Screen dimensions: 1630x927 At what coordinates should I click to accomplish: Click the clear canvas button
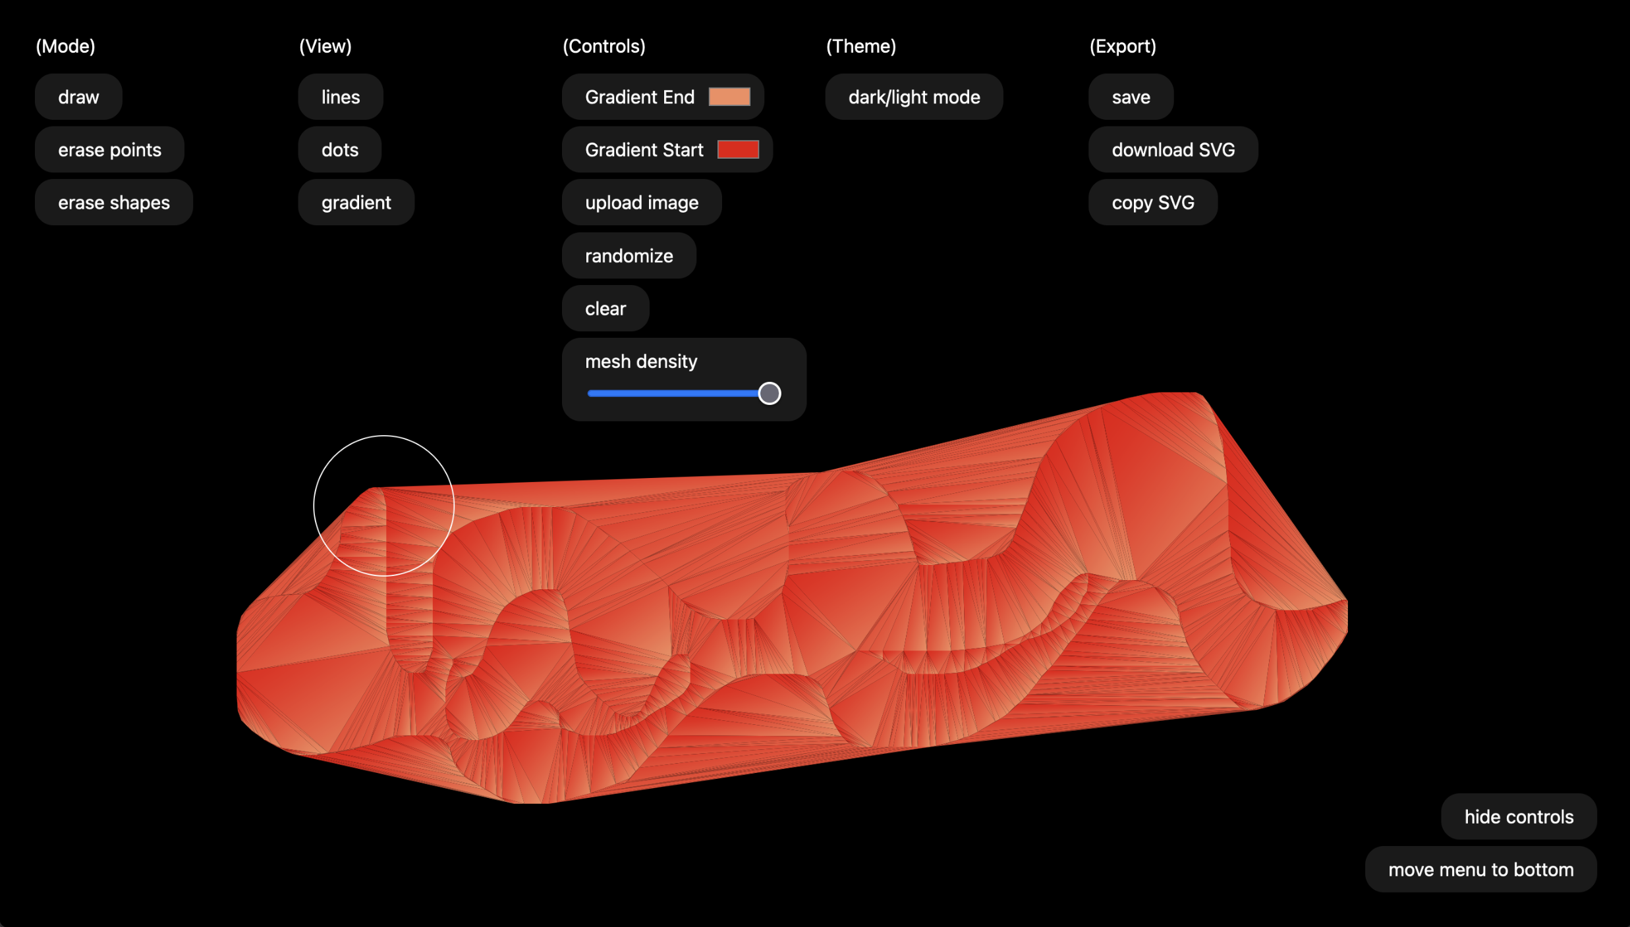605,309
